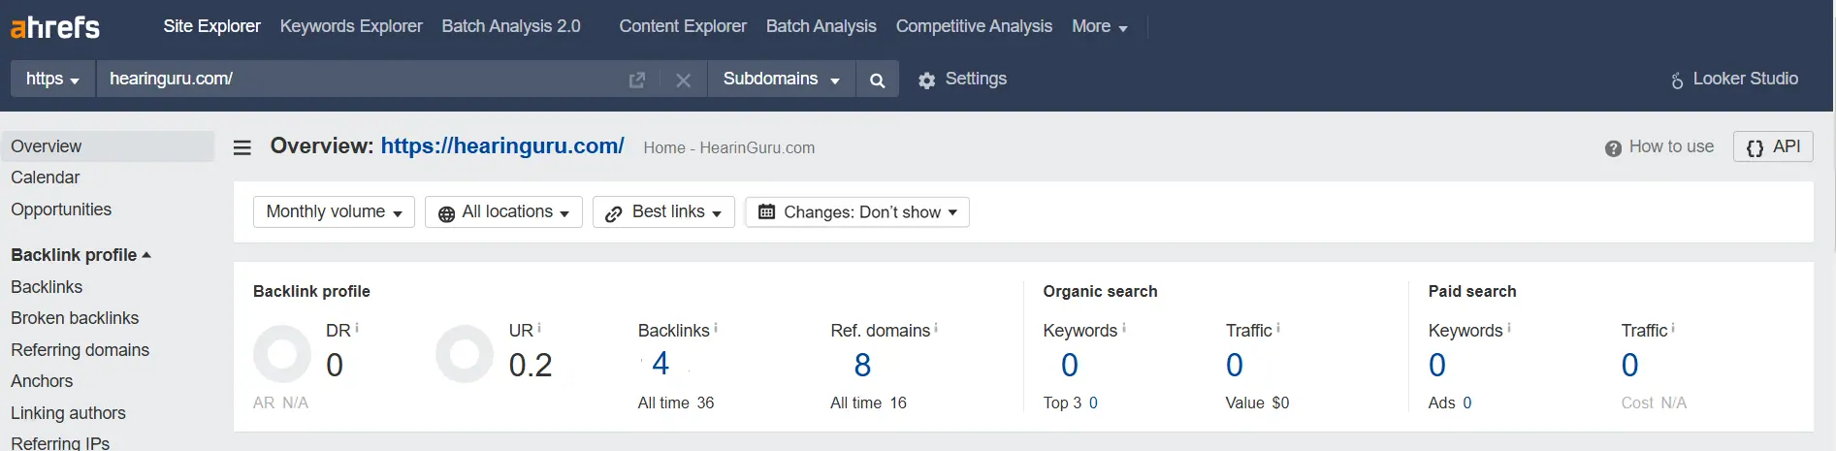The width and height of the screenshot is (1836, 451).
Task: Click the Cost N/A text
Action: tap(1654, 403)
